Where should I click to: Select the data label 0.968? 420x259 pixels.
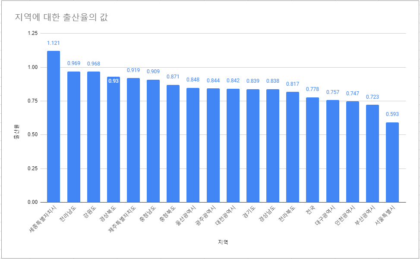click(94, 64)
